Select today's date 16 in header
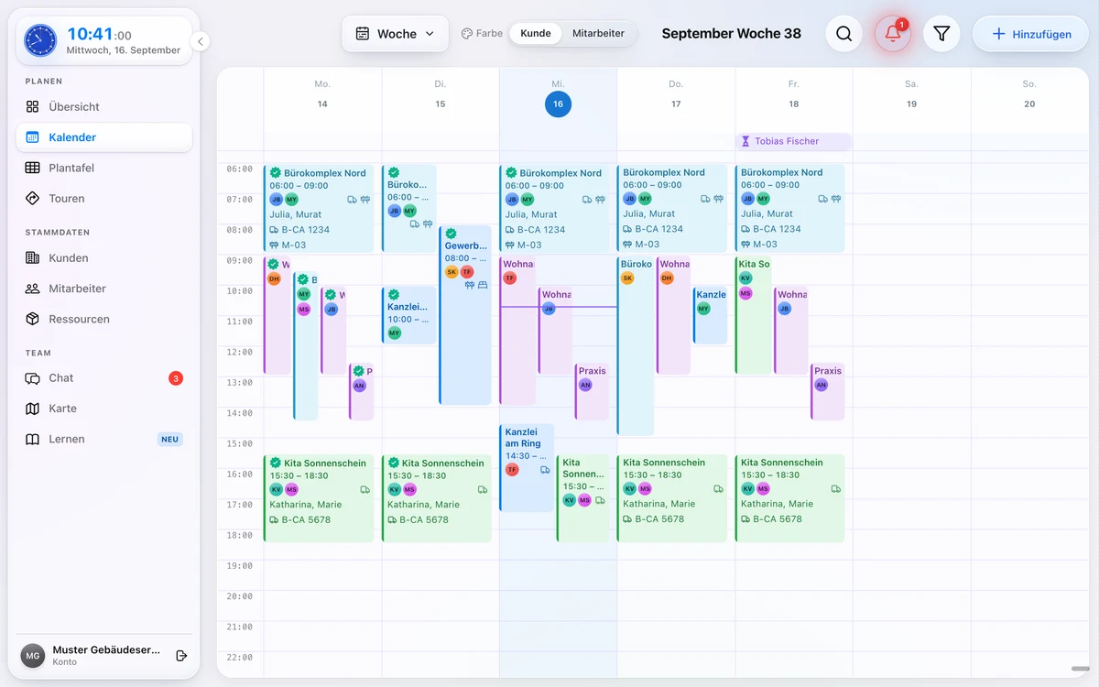 click(558, 104)
